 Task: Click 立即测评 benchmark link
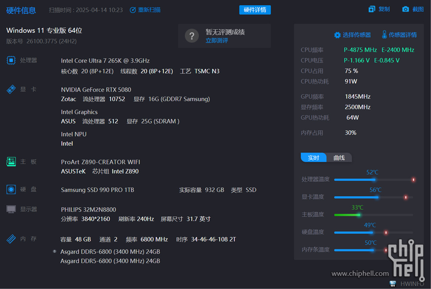(216, 41)
